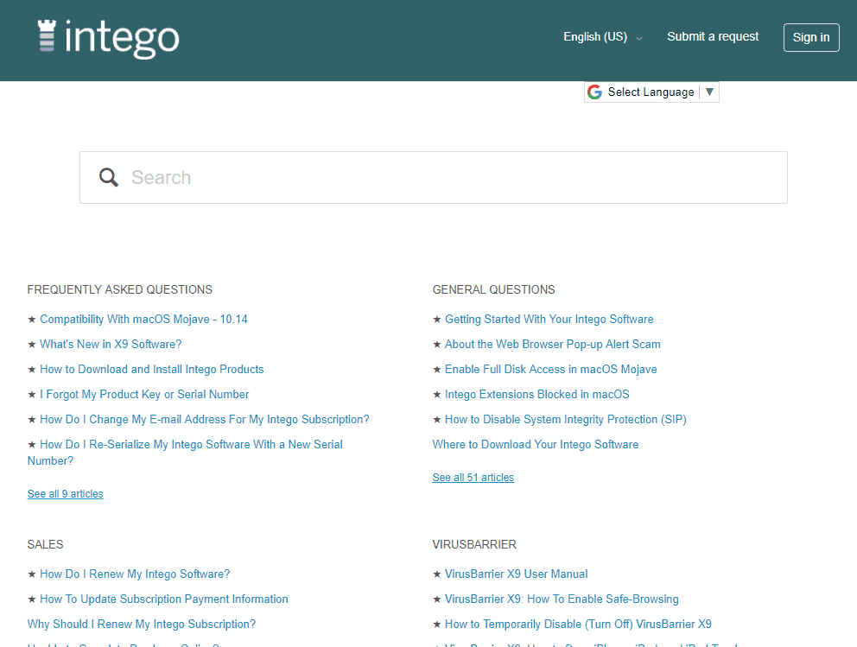The height and width of the screenshot is (647, 857).
Task: Click the star beside How Do I Renew My Intego Software
Action: (32, 574)
